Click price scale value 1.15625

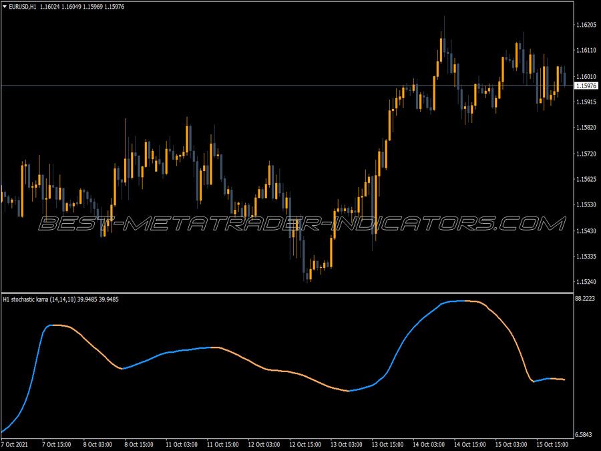586,179
